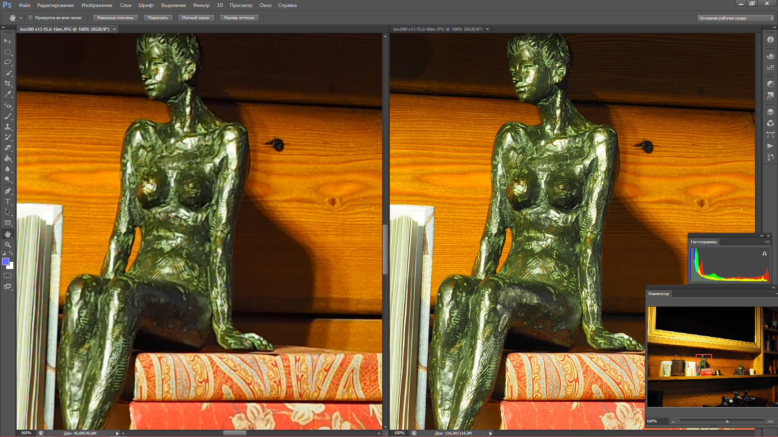Viewport: 778px width, 437px height.
Task: Enable scroll all windows checkbox
Action: [x=30, y=18]
